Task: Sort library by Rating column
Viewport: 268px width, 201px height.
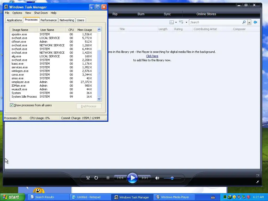Action: [178, 29]
